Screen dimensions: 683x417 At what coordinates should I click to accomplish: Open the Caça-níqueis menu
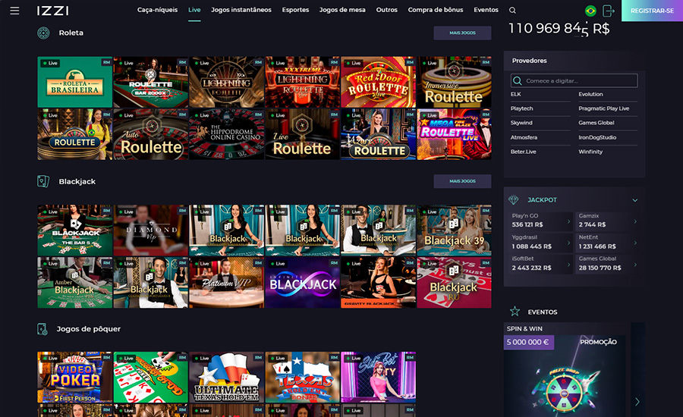157,10
